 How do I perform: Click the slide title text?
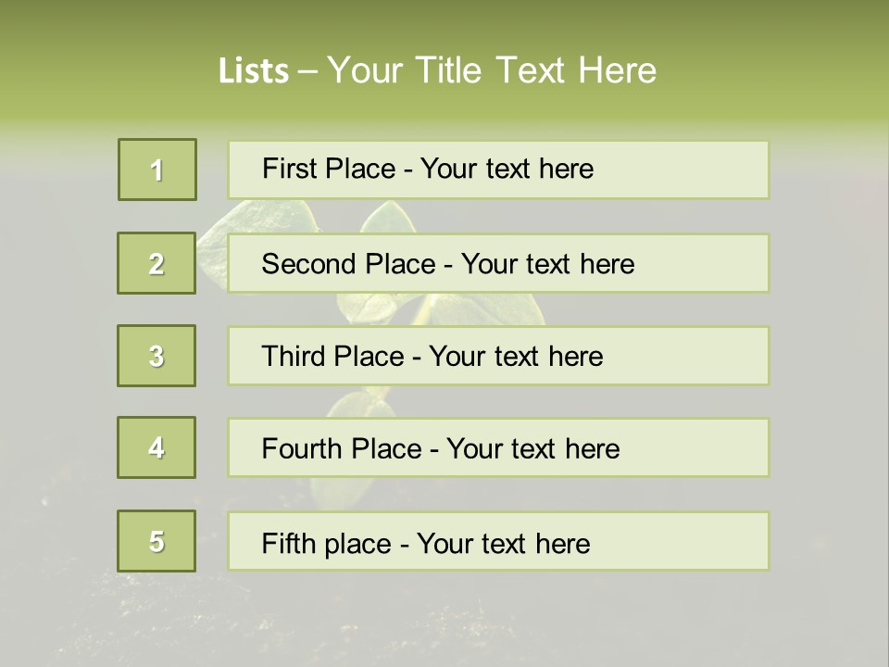pos(437,70)
